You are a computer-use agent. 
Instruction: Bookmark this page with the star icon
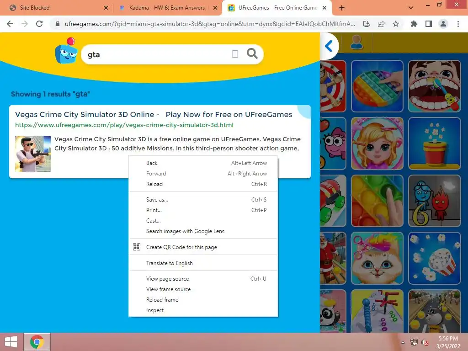[x=396, y=24]
